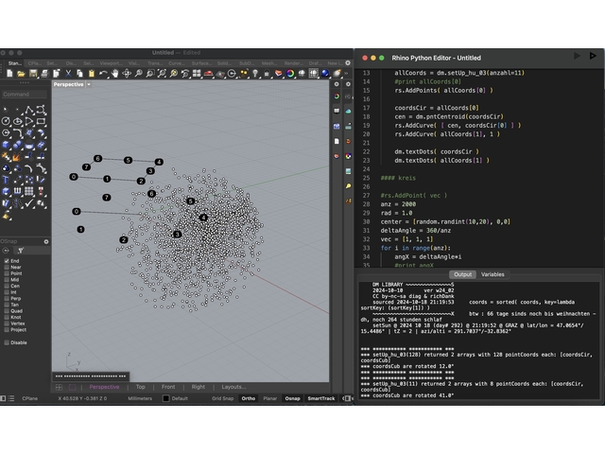Image resolution: width=605 pixels, height=454 pixels.
Task: Open the Variables tab in editor
Action: (x=493, y=274)
